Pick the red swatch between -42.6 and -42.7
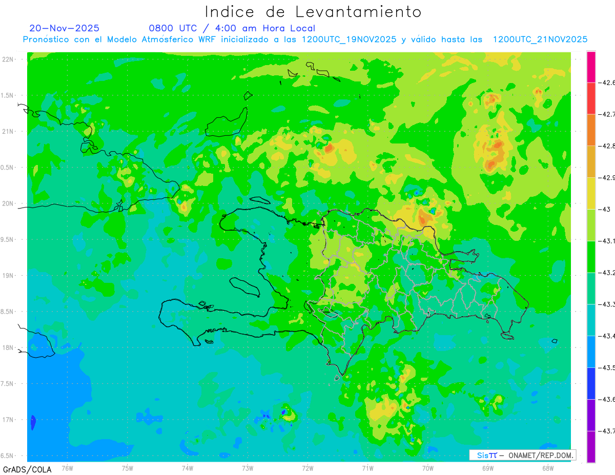 (x=591, y=98)
